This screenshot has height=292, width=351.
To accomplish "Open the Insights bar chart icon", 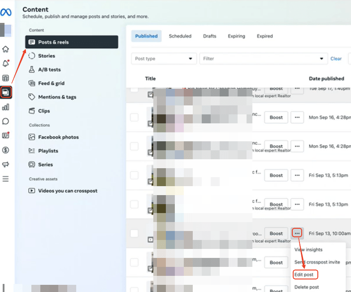I will pos(5,107).
